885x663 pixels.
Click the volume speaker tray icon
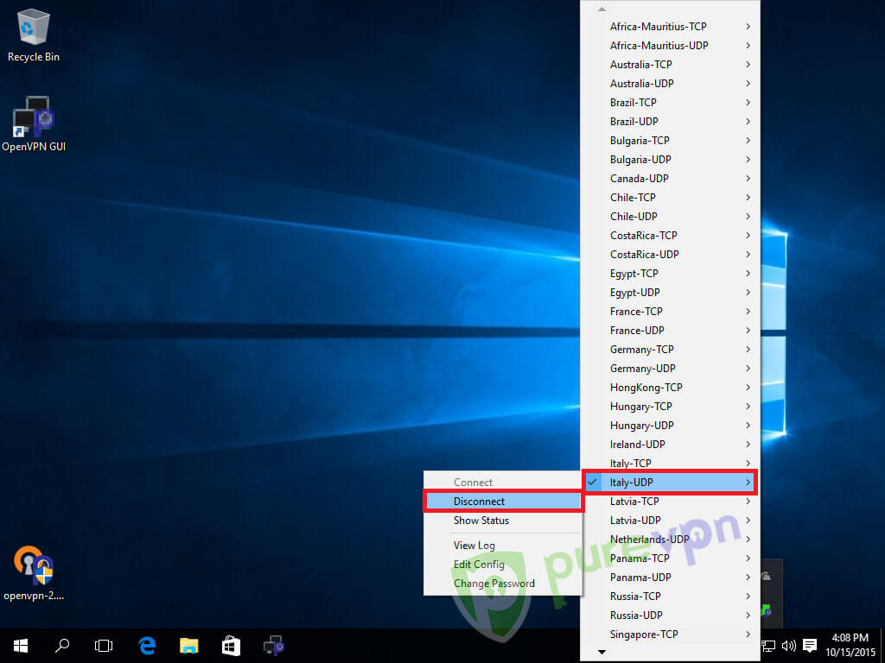pyautogui.click(x=788, y=646)
